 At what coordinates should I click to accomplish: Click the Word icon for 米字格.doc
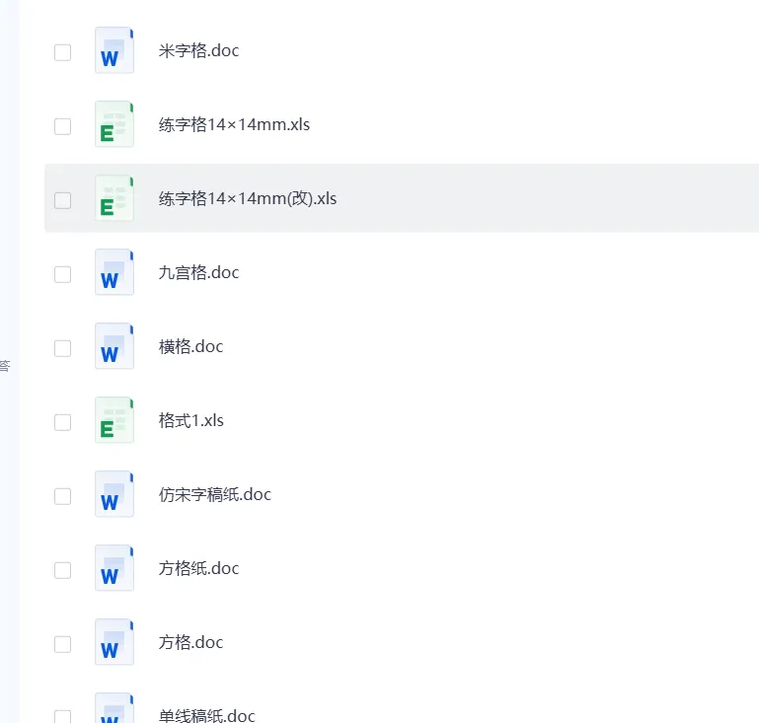click(x=114, y=50)
